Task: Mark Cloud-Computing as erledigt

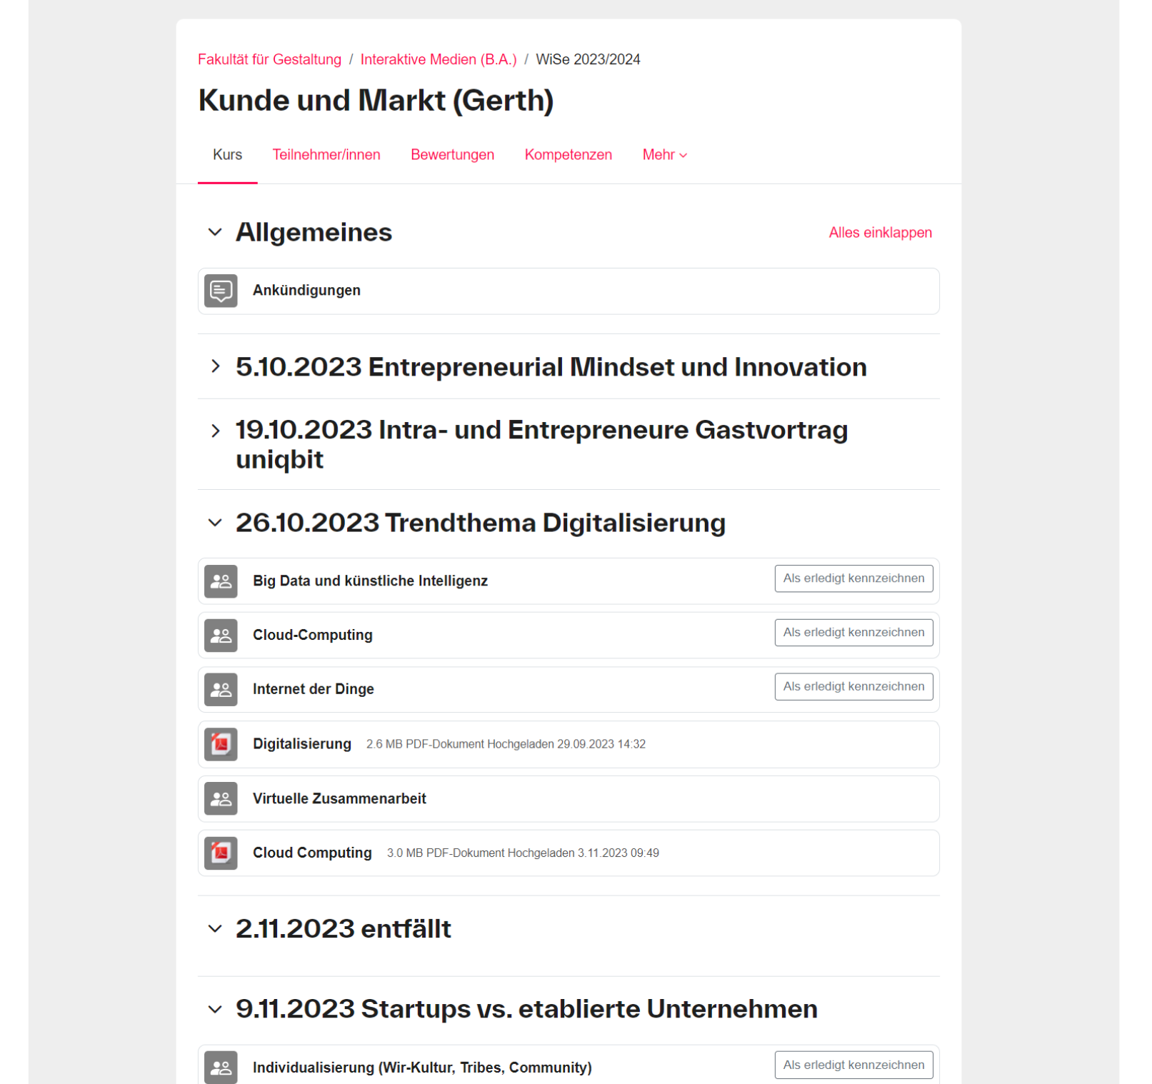Action: (x=853, y=633)
